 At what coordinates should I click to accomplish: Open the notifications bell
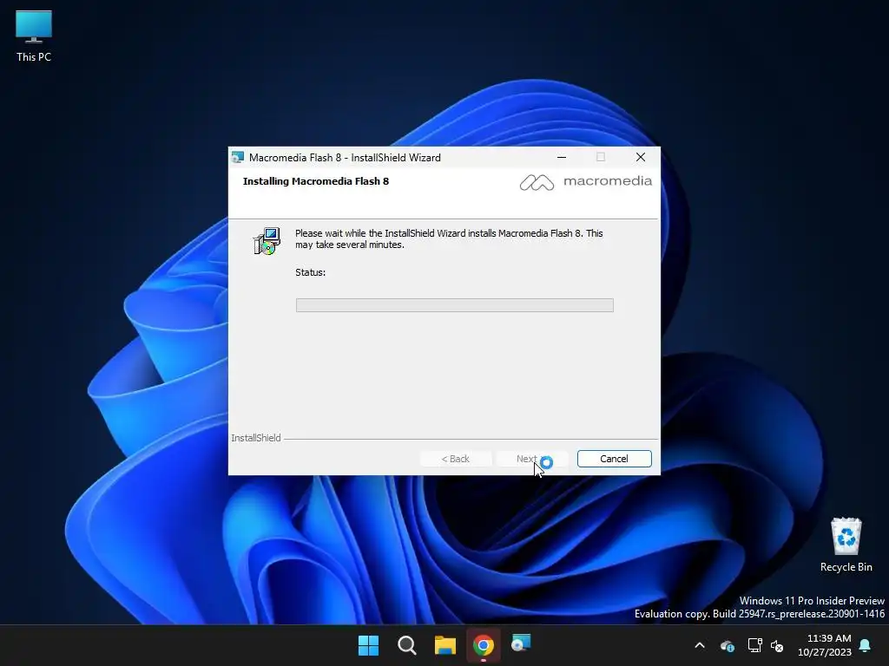click(x=866, y=645)
